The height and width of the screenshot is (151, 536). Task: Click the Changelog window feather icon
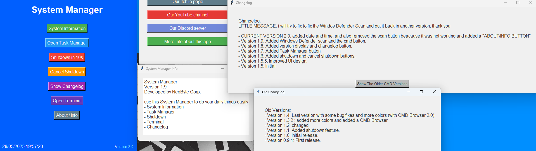click(232, 3)
